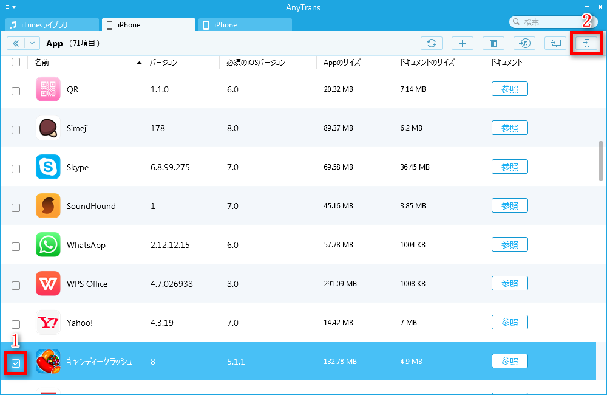Click WPS Office version 4.7.026938
607x395 pixels.
(x=172, y=284)
